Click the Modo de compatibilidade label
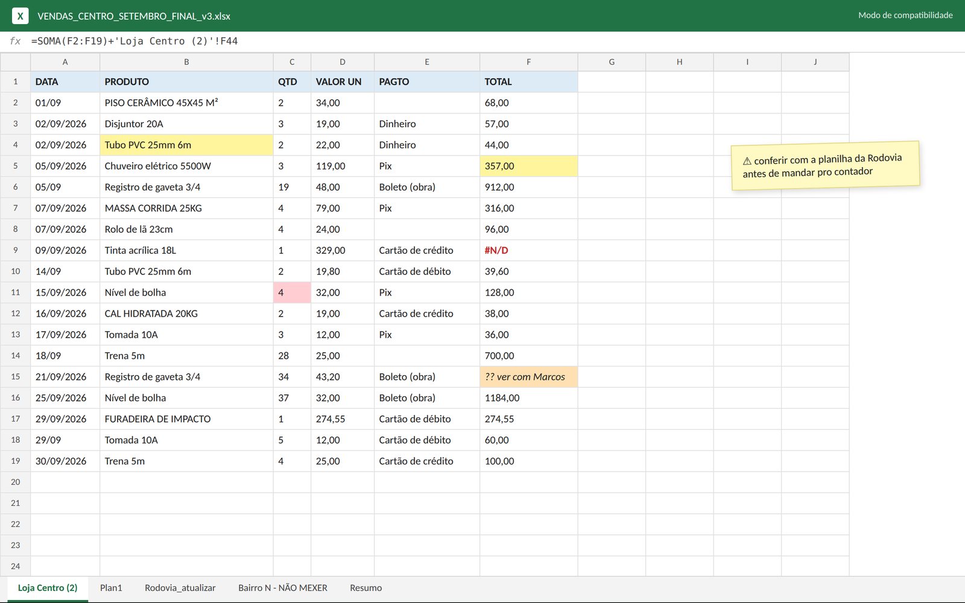Image resolution: width=965 pixels, height=603 pixels. [x=905, y=15]
